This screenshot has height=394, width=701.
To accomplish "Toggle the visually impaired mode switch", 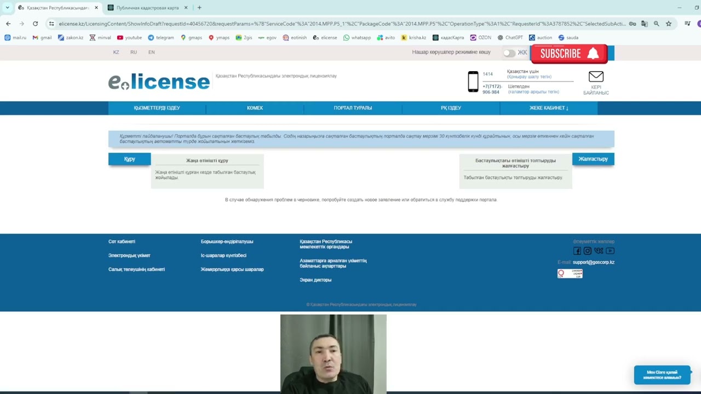I will pyautogui.click(x=510, y=53).
